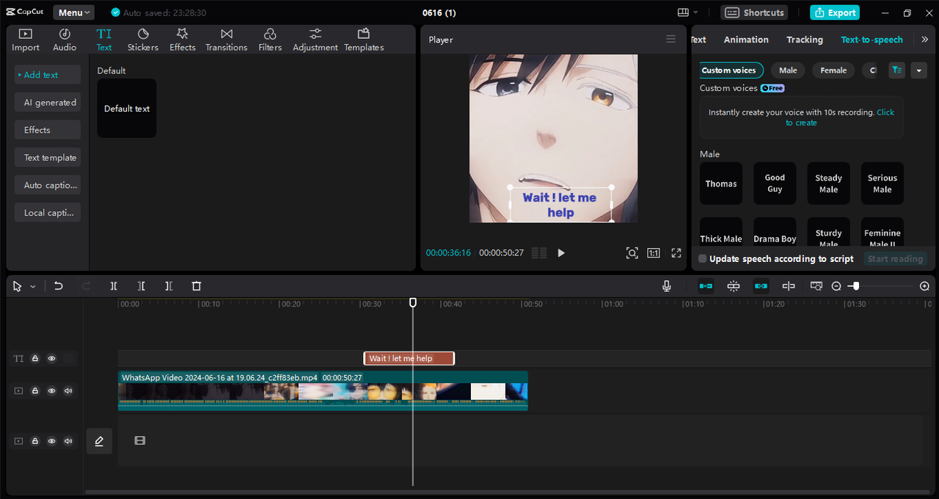Switch to Animation tab
This screenshot has width=939, height=499.
pyautogui.click(x=746, y=40)
